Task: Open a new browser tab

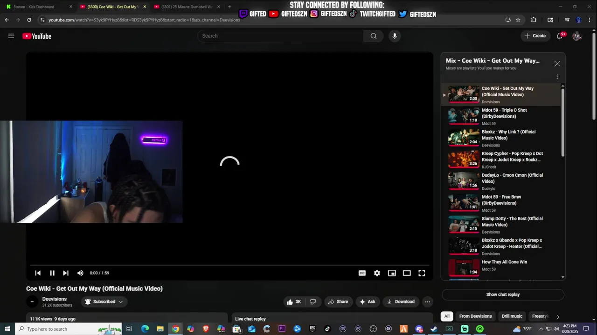Action: (229, 7)
